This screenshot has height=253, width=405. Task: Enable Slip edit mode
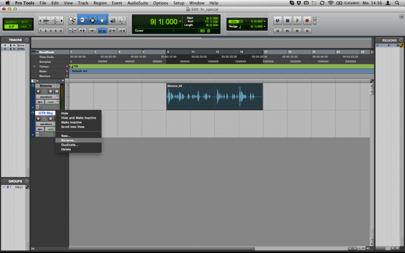[11, 26]
